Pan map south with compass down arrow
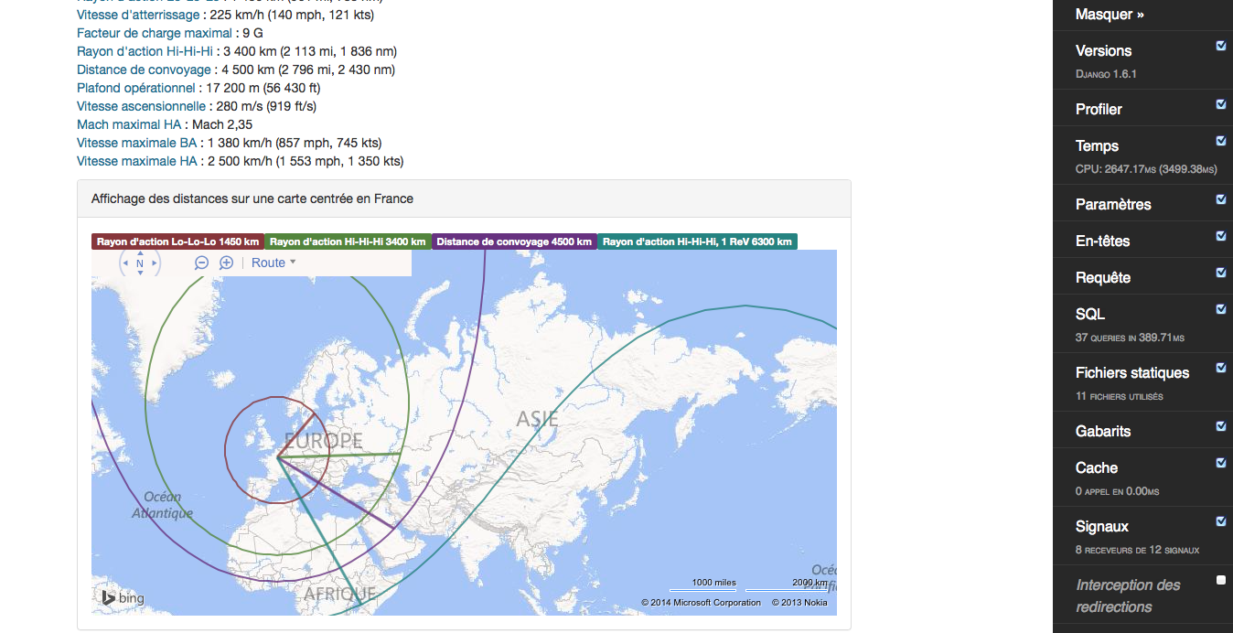 click(x=140, y=274)
